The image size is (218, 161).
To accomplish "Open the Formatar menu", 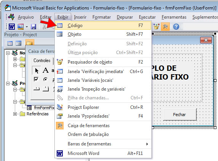I will click(102, 17).
